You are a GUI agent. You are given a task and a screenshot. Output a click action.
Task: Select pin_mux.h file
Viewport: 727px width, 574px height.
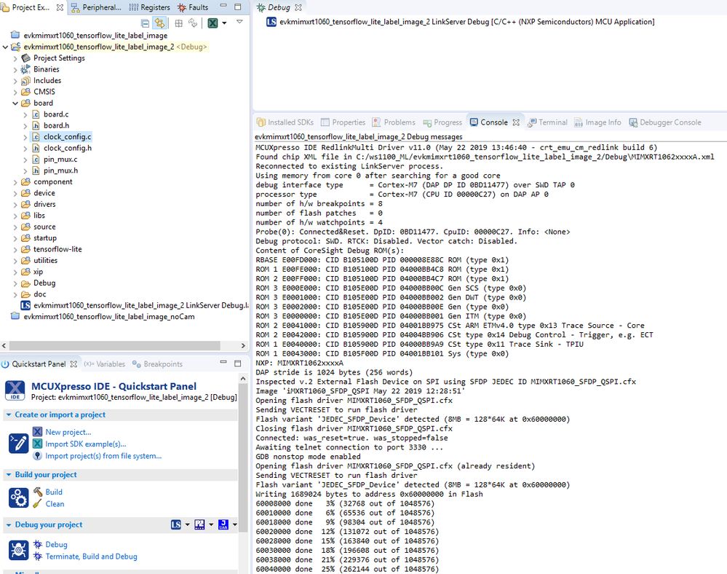60,170
